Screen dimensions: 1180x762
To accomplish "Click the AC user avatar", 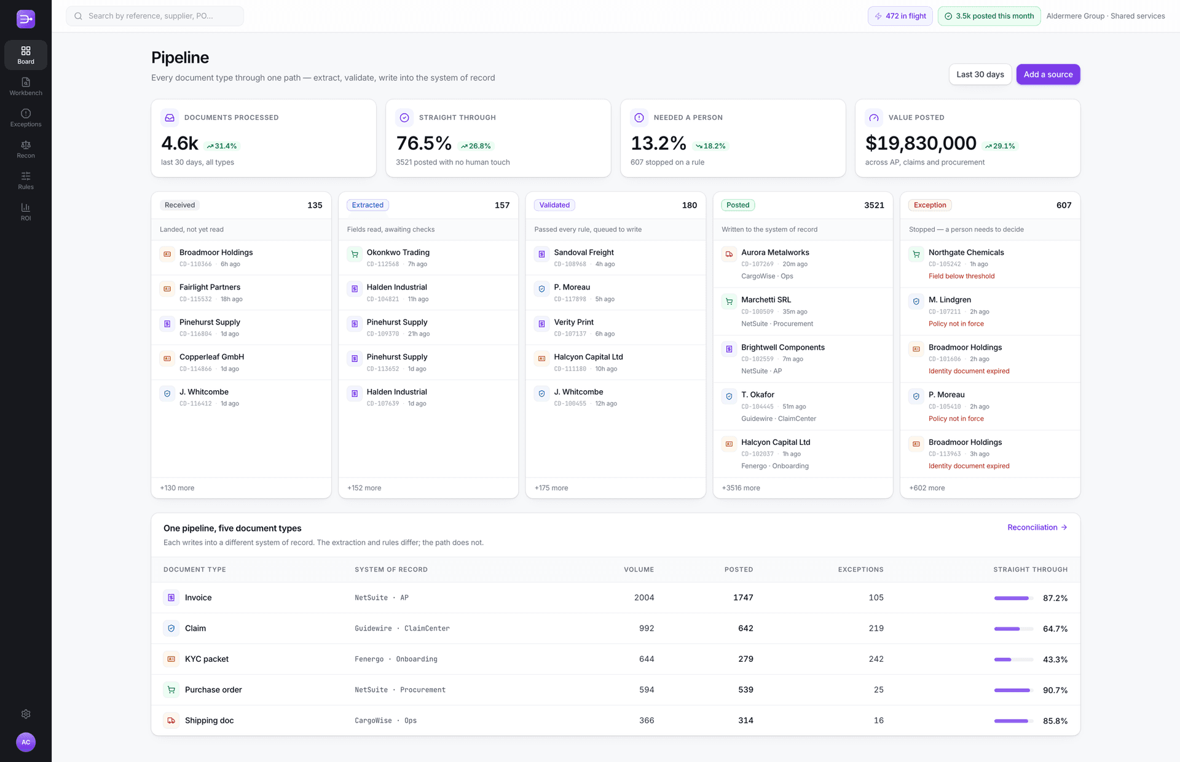I will click(26, 742).
